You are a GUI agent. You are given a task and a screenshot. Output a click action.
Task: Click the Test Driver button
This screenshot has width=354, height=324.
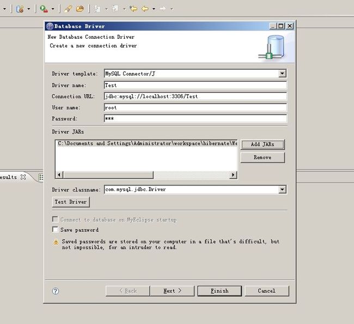71,202
